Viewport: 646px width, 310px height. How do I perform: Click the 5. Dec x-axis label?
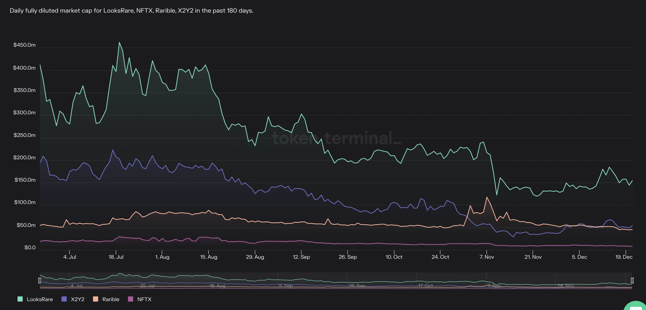click(579, 257)
